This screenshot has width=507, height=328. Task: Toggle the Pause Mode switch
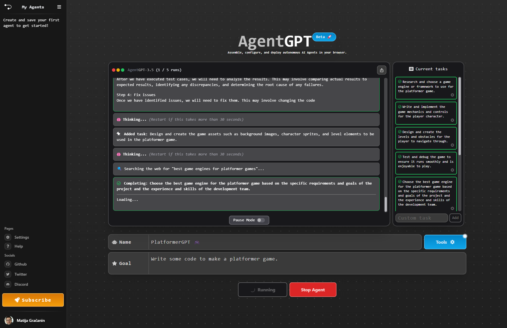click(261, 220)
